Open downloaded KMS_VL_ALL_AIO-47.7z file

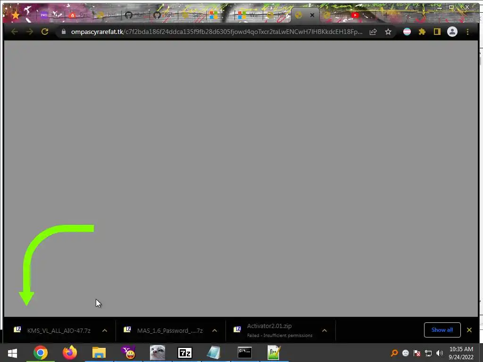[x=52, y=330]
